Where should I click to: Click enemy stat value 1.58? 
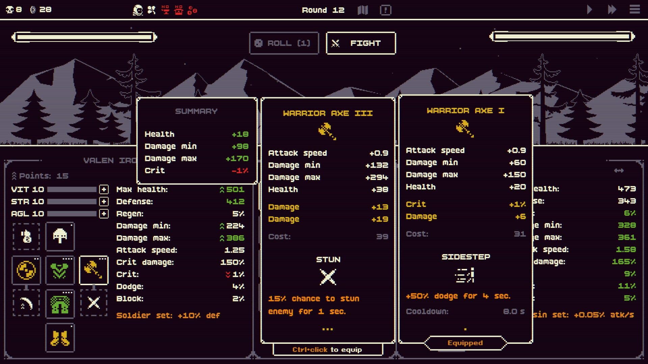(x=626, y=249)
